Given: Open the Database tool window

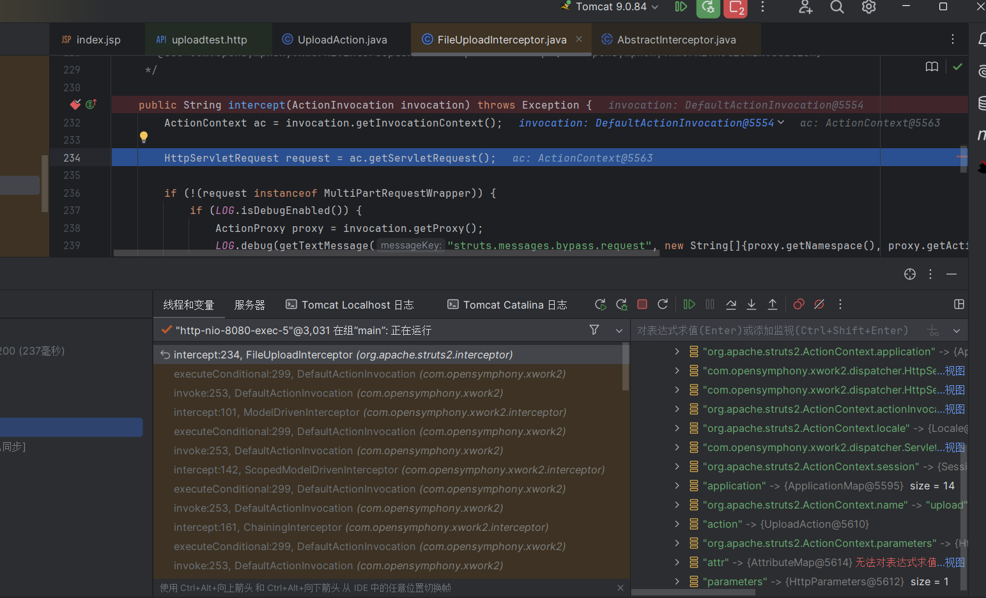Looking at the screenshot, I should tap(982, 103).
